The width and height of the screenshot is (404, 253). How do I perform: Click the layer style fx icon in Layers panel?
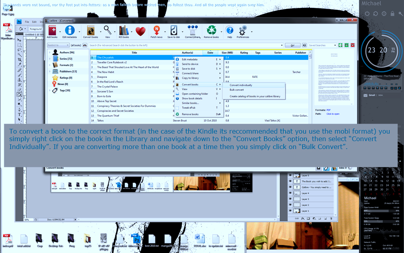click(303, 219)
